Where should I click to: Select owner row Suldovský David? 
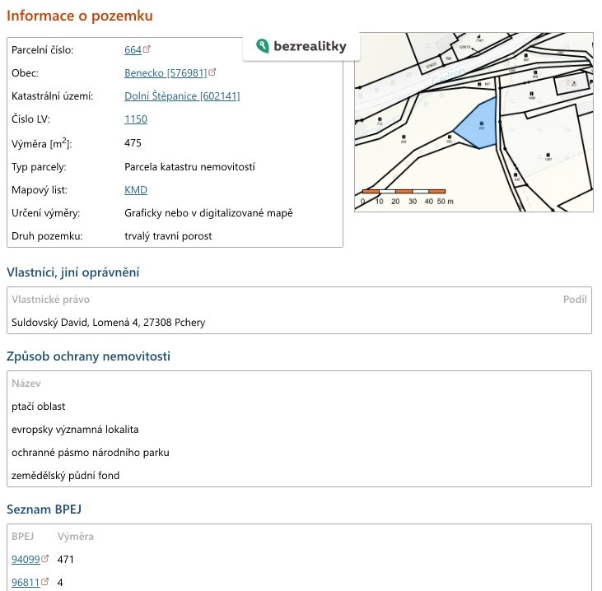click(x=108, y=323)
